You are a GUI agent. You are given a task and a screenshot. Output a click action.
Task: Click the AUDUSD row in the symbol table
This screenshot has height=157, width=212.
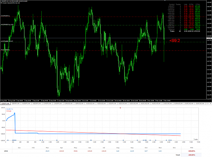[x=184, y=13]
